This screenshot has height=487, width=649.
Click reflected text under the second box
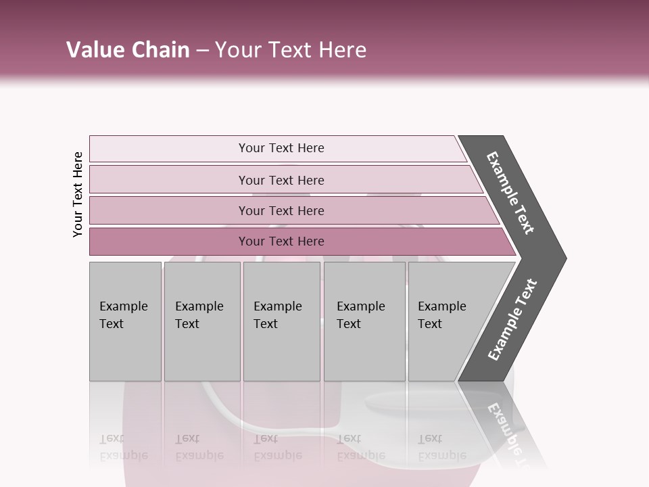click(x=199, y=448)
